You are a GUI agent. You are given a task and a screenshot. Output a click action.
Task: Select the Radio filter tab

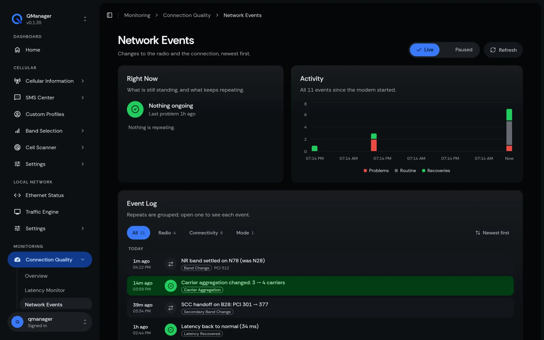click(x=167, y=233)
